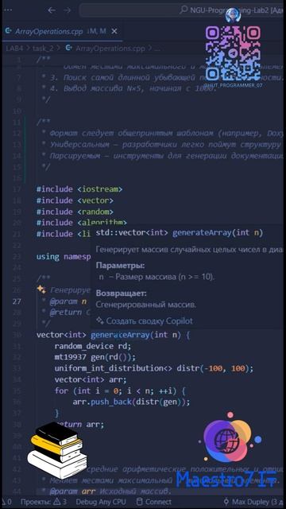Image resolution: width=286 pixels, height=509 pixels.
Task: Click the NGU-Programming-Lab2 search field
Action: (182, 10)
